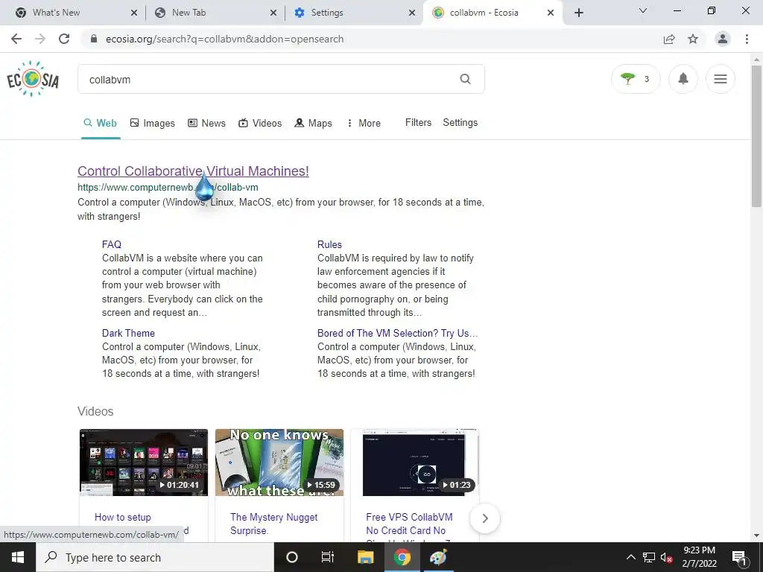The width and height of the screenshot is (763, 572).
Task: Switch to News results
Action: pos(207,123)
